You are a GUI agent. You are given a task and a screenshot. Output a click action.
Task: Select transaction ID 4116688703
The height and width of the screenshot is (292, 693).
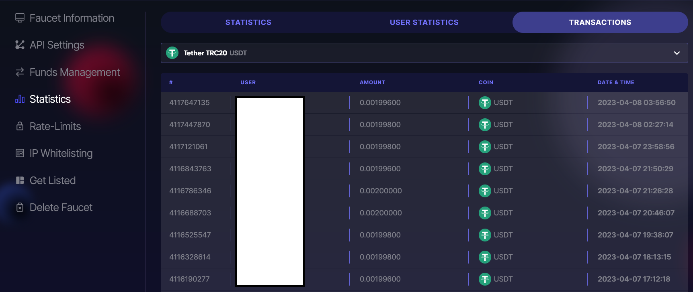[190, 213]
